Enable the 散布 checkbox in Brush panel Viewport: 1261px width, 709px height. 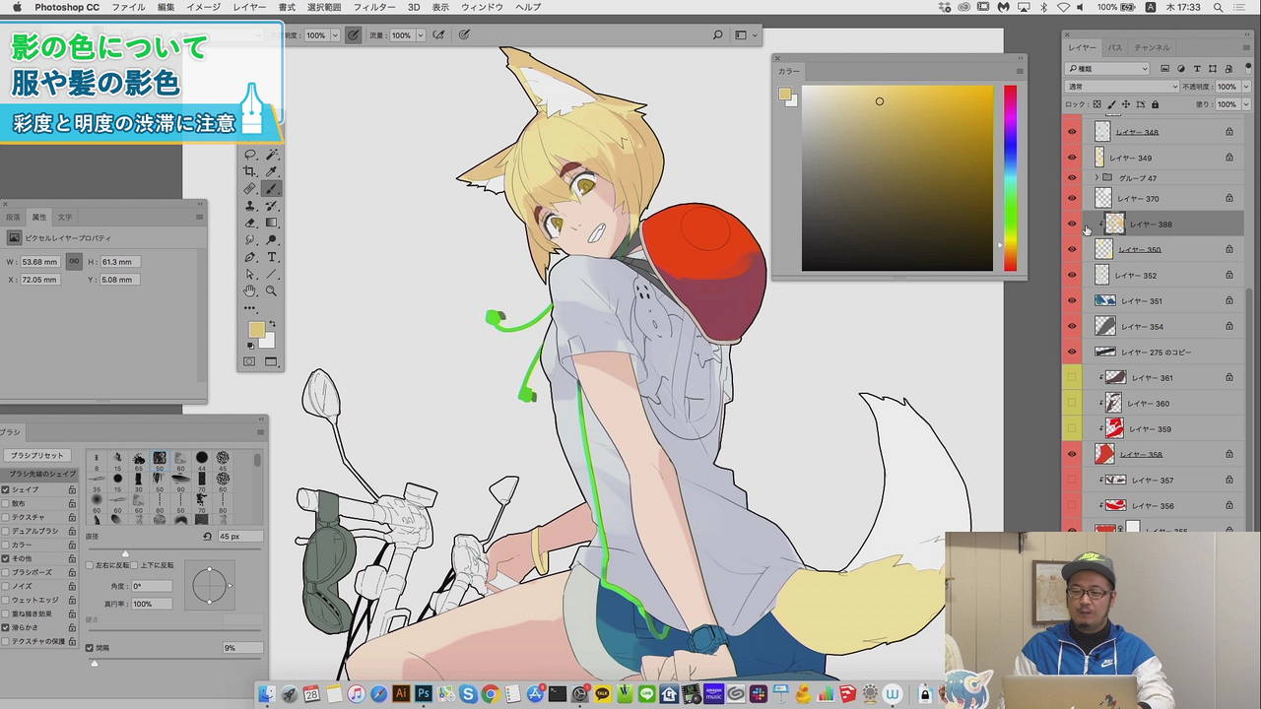pyautogui.click(x=6, y=503)
